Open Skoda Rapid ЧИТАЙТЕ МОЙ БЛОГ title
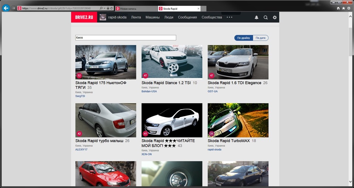Viewport: 354px width, 188px height. coord(168,143)
